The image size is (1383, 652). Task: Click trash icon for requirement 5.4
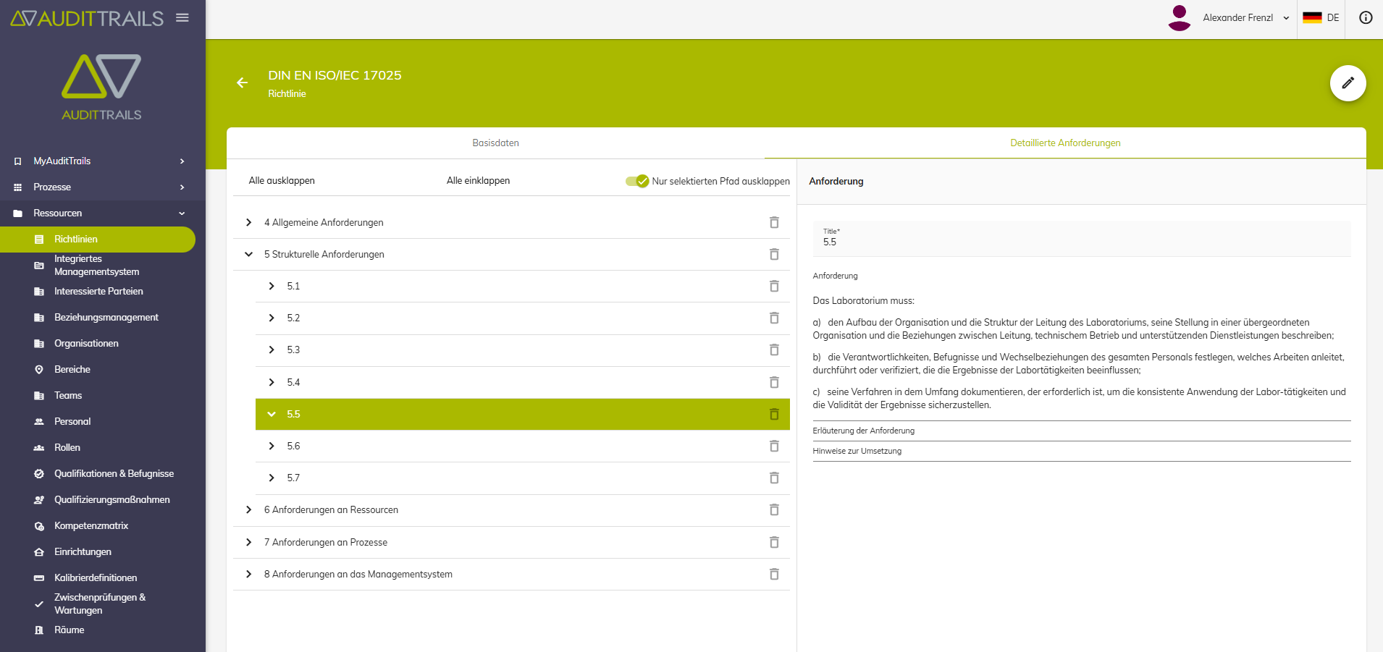(774, 382)
